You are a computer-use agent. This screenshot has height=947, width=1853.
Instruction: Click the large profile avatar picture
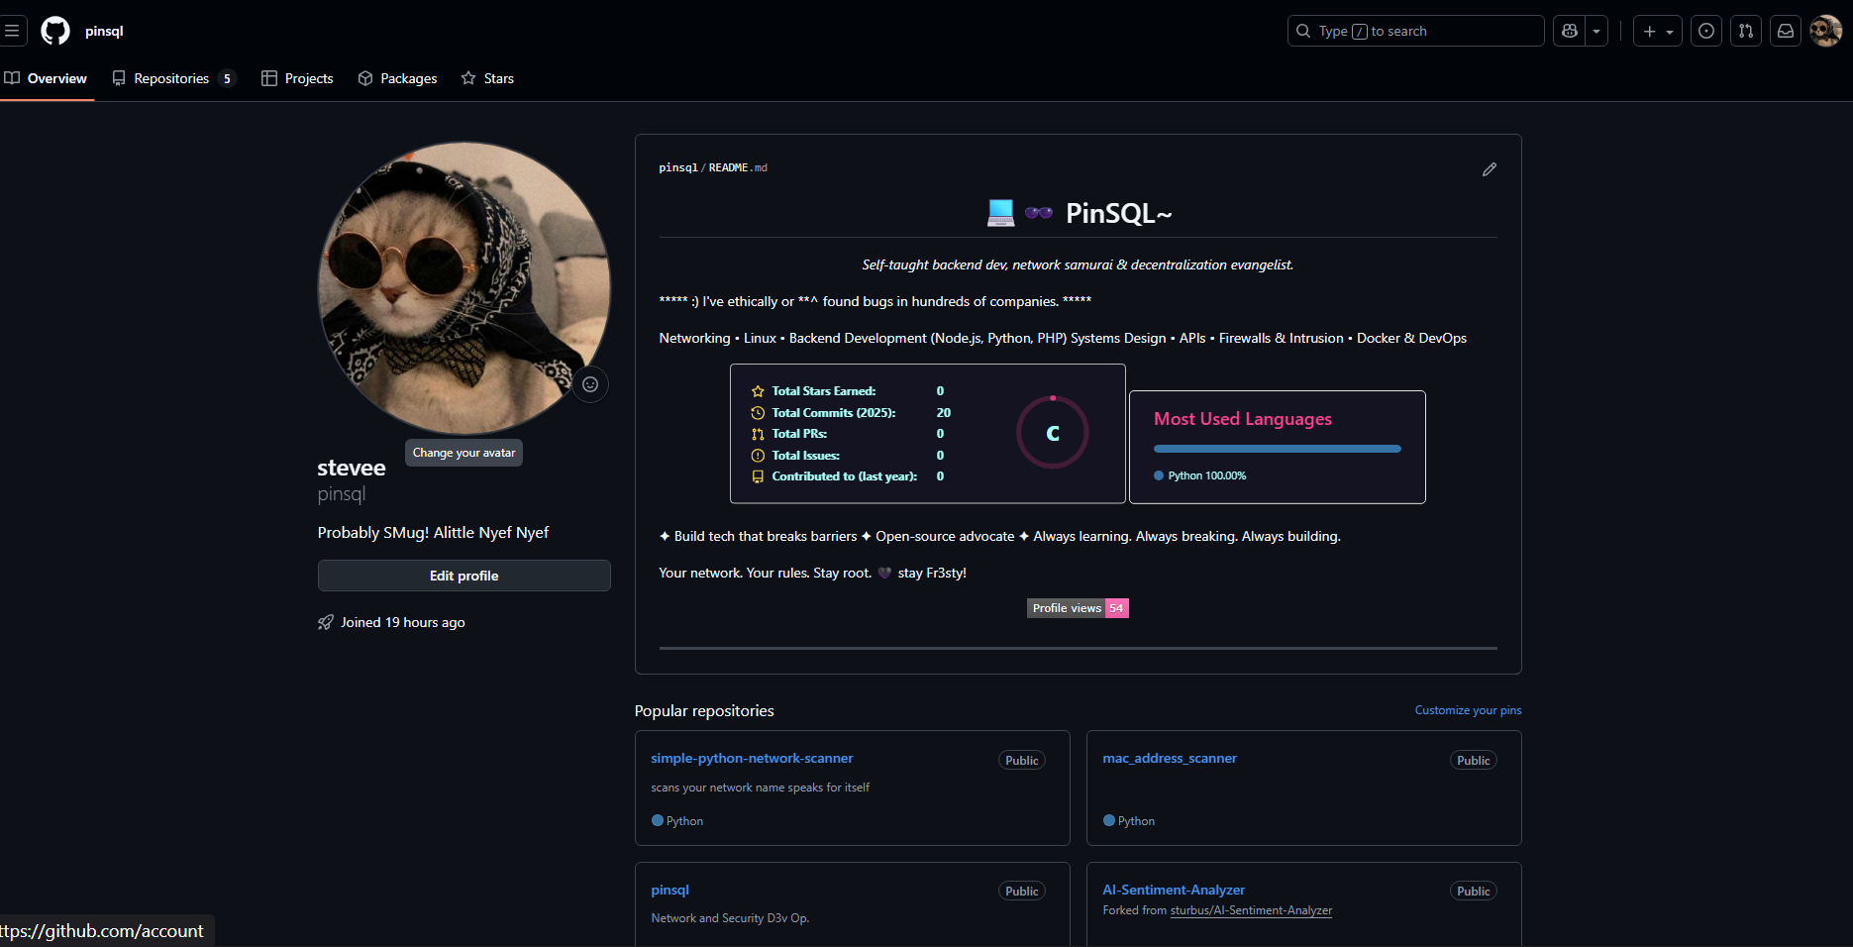(x=463, y=287)
